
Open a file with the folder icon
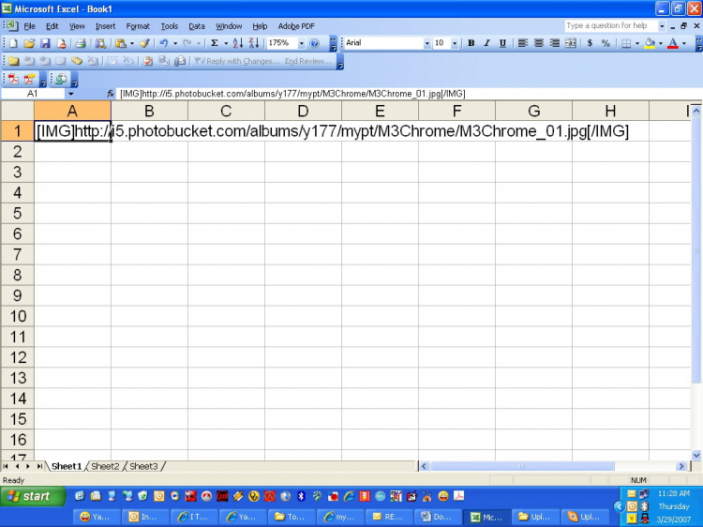pos(29,43)
